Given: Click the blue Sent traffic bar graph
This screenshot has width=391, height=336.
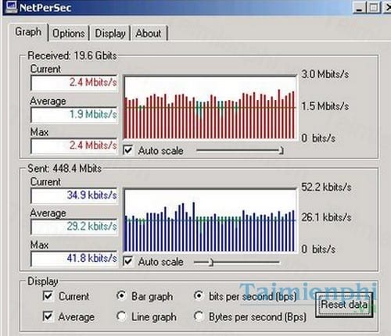Looking at the screenshot, I should tap(210, 220).
